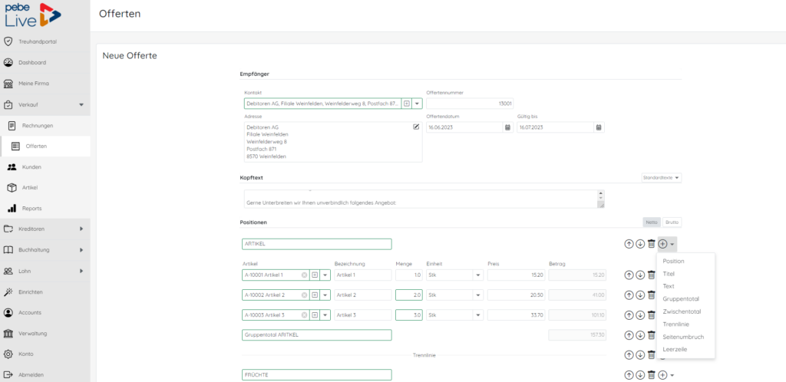786x382 pixels.
Task: Delete the ARTIKEL title row
Action: tap(651, 244)
